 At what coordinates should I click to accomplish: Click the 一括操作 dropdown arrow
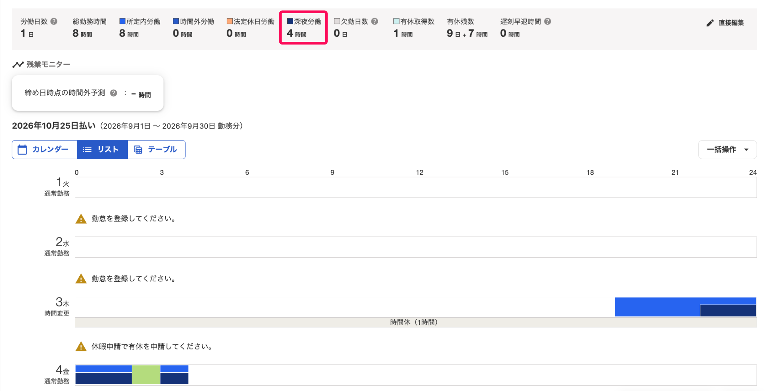click(x=746, y=150)
